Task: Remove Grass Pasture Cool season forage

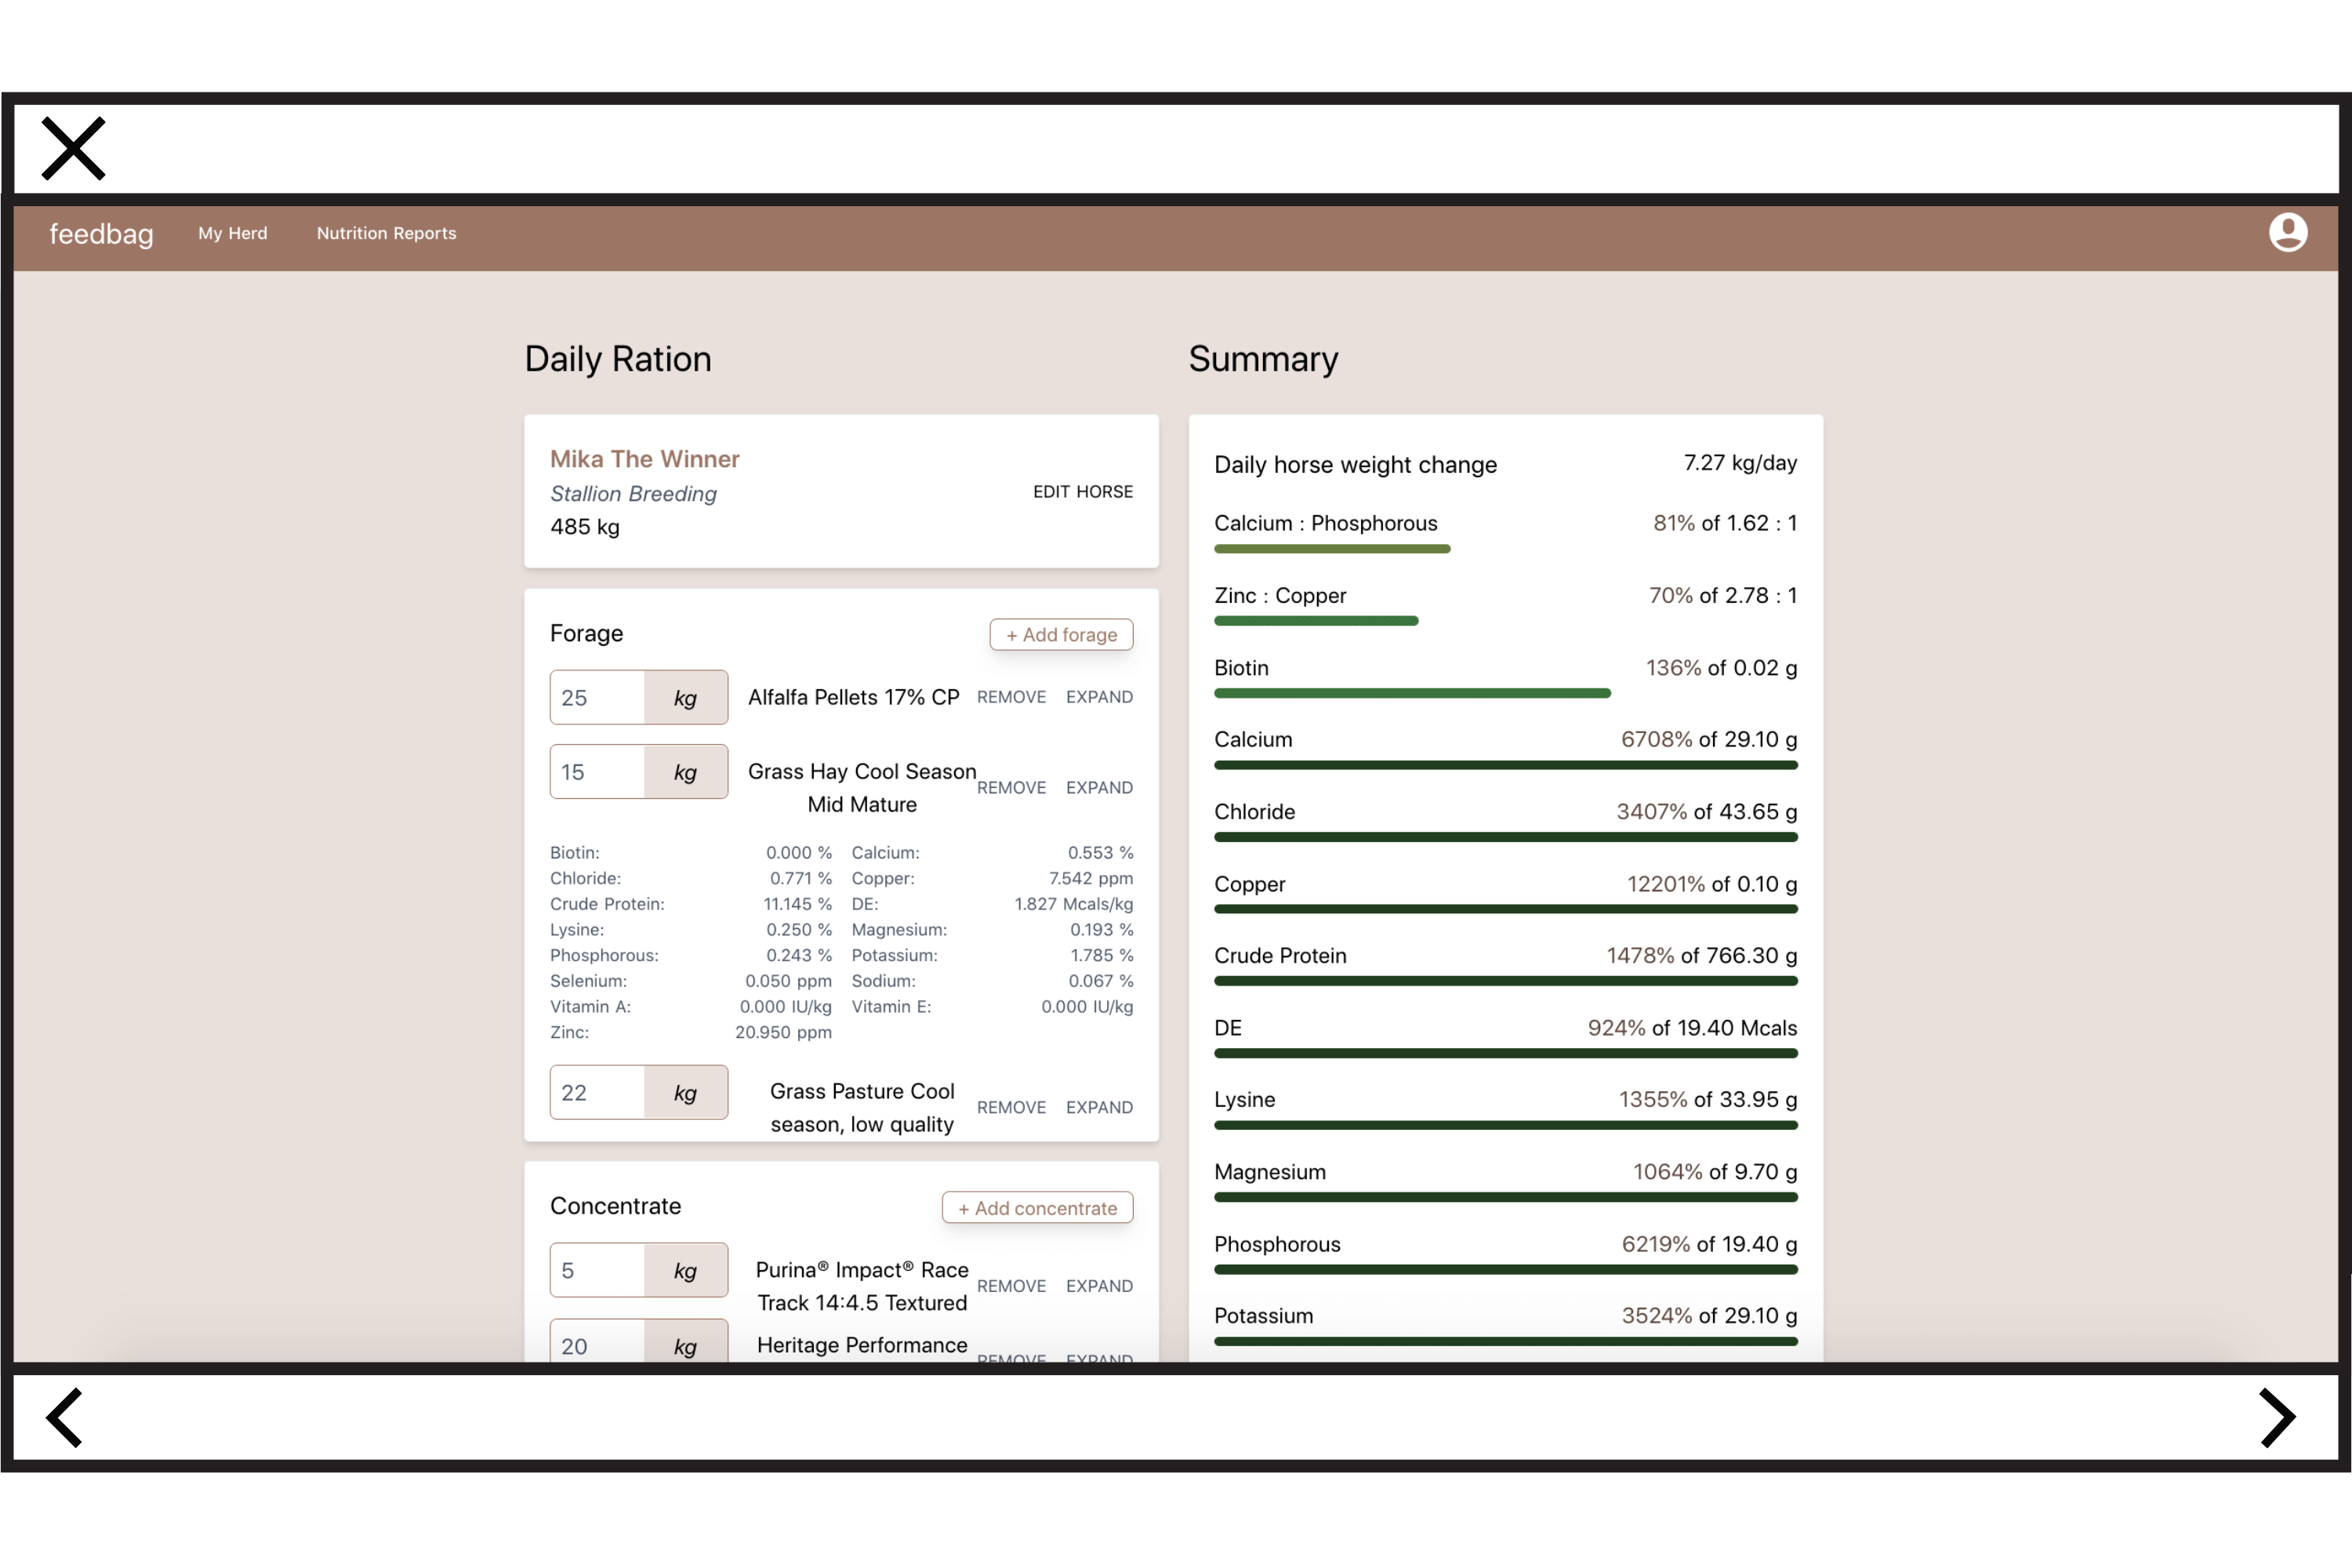Action: point(1010,1108)
